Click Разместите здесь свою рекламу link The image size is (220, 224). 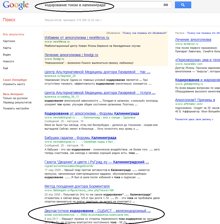[x=194, y=119]
